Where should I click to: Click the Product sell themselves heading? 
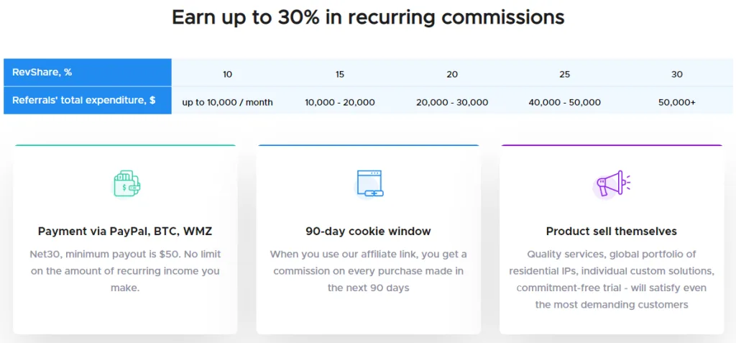click(611, 232)
